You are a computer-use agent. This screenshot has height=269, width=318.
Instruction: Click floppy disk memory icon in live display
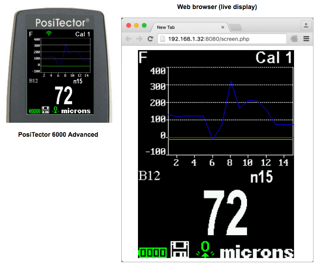pyautogui.click(x=180, y=249)
